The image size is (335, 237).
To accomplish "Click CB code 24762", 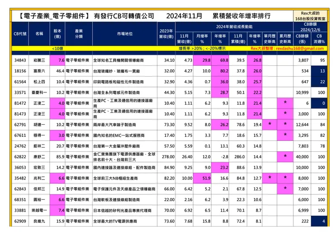I will coord(20,146).
